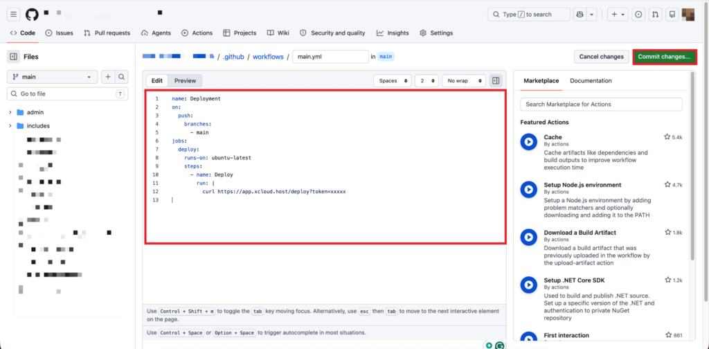The image size is (709, 349).
Task: Open the GitHub homepage via Octocat logo
Action: (32, 14)
